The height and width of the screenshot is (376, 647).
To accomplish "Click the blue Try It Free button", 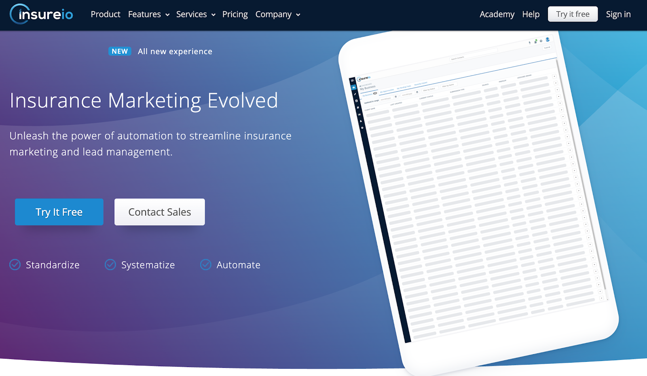I will [x=59, y=212].
